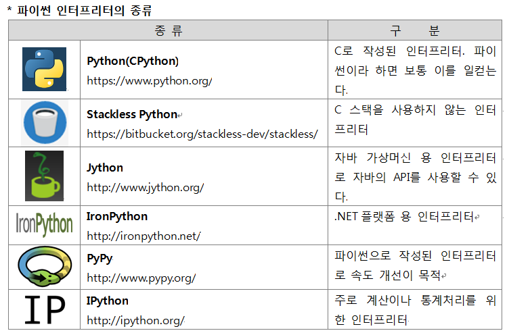Click the IPython IP logo
Image resolution: width=509 pixels, height=335 pixels.
pos(45,310)
